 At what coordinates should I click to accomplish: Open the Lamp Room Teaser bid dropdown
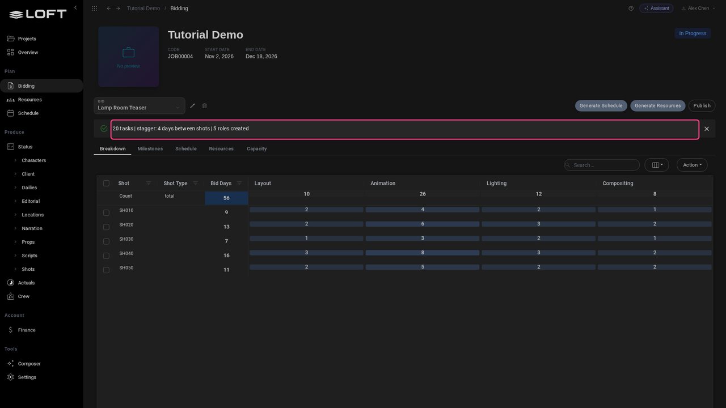(140, 106)
